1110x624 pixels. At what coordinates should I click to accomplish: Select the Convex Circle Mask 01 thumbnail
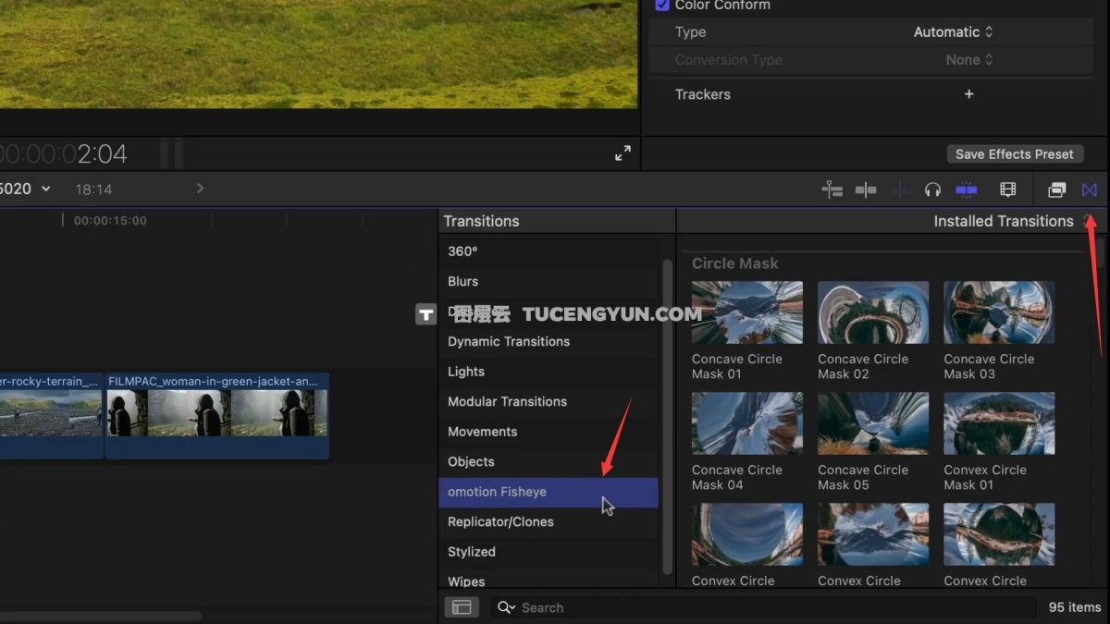tap(999, 423)
